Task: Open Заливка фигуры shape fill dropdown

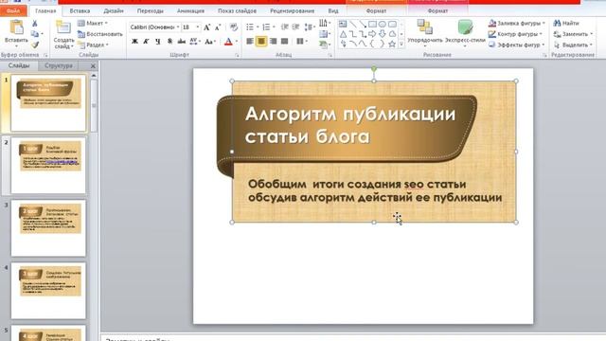Action: [517, 23]
